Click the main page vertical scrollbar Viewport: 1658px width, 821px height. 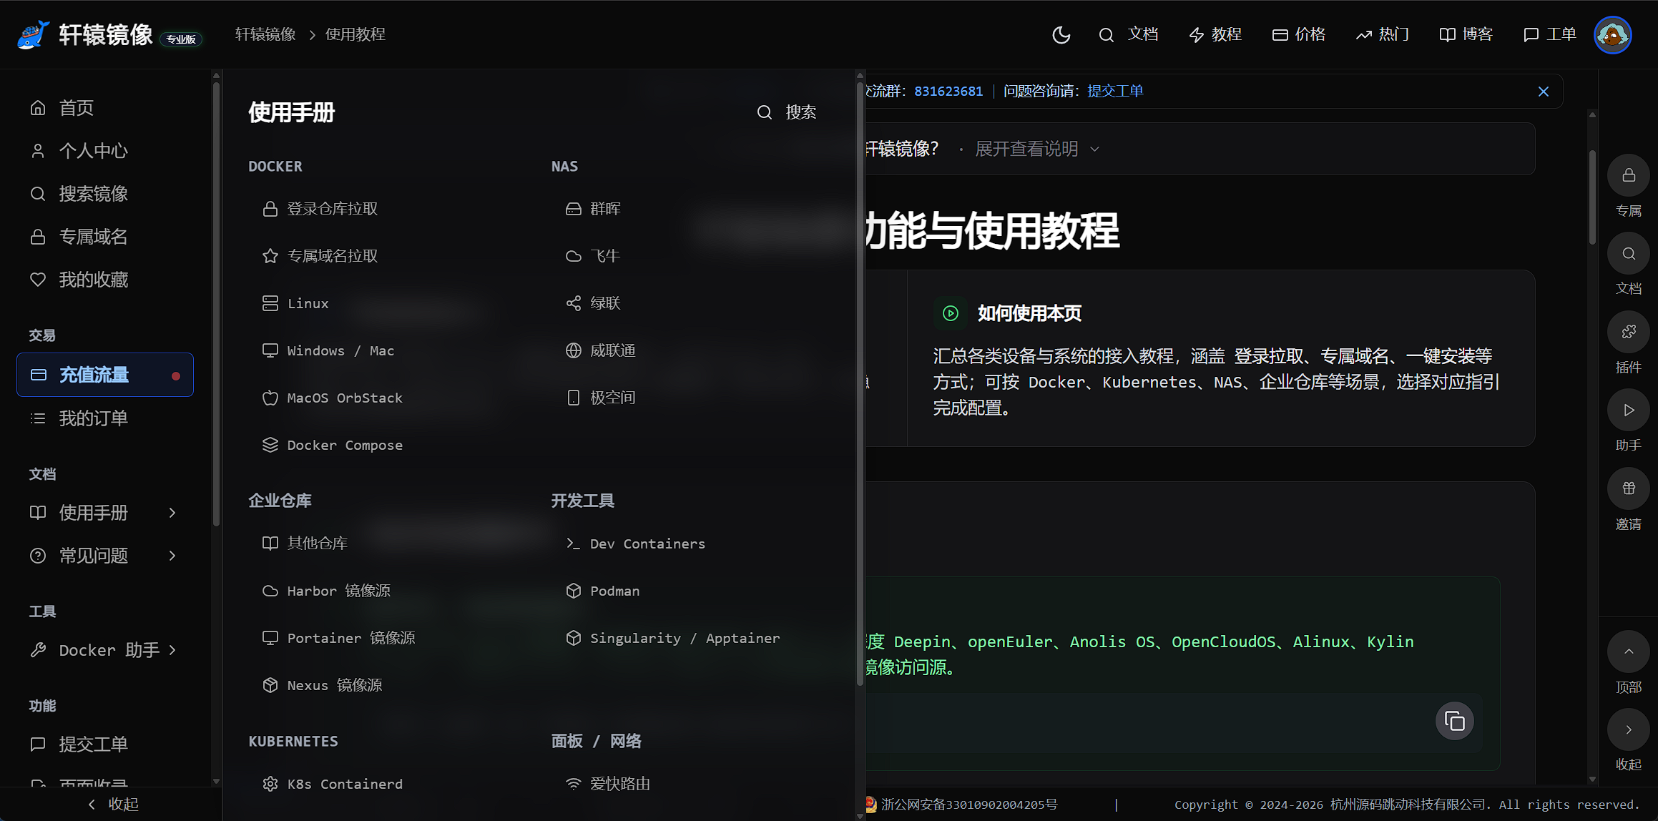point(1592,197)
